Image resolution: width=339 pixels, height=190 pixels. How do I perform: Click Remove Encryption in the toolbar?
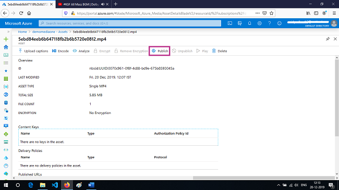tap(131, 51)
